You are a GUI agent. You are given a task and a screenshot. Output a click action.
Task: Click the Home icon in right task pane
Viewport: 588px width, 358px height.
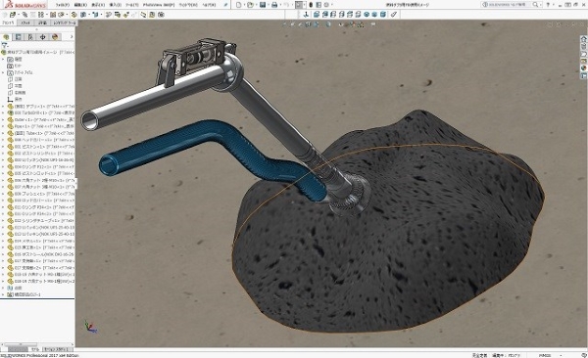pyautogui.click(x=583, y=39)
